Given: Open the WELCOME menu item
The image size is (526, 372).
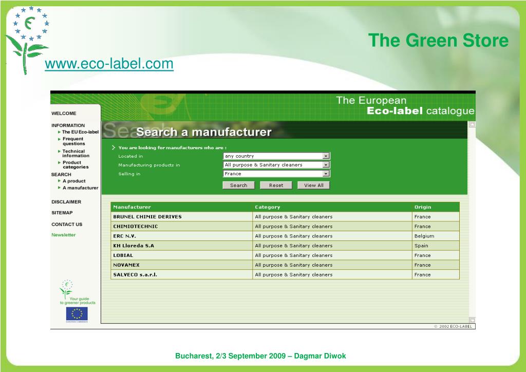Looking at the screenshot, I should pyautogui.click(x=64, y=114).
